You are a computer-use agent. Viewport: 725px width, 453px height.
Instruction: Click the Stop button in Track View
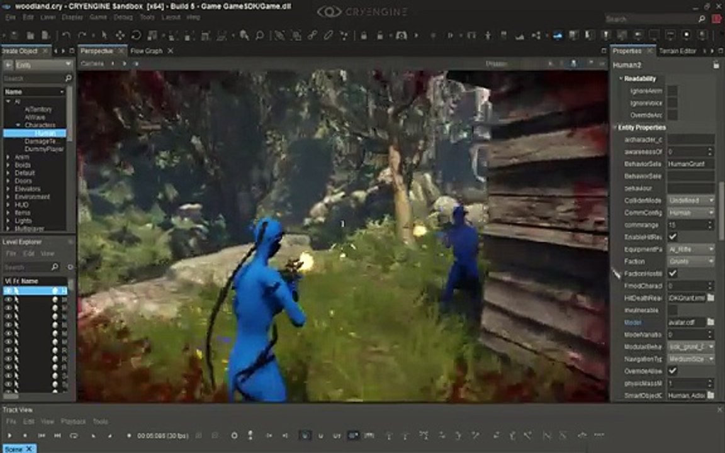click(x=25, y=435)
